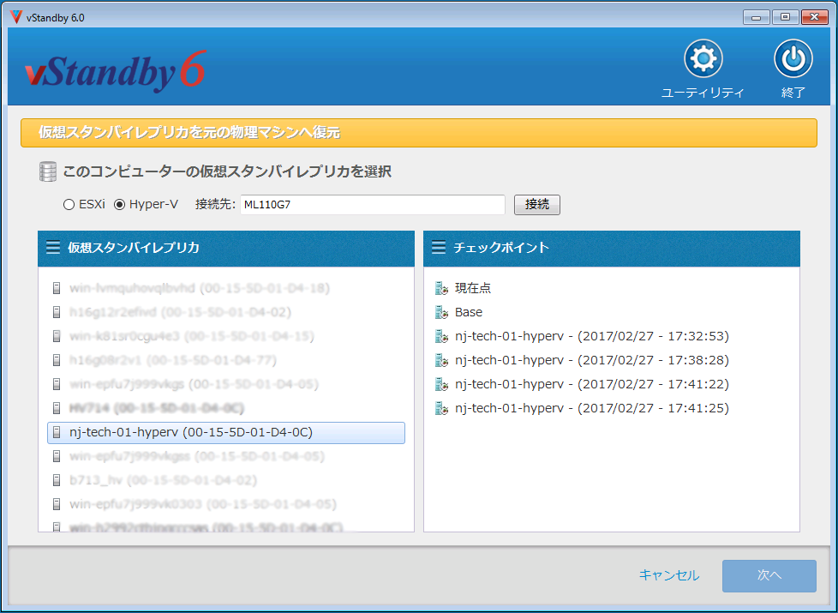The height and width of the screenshot is (613, 838).
Task: Select checkpoint dated 17:38:28
Action: click(591, 360)
